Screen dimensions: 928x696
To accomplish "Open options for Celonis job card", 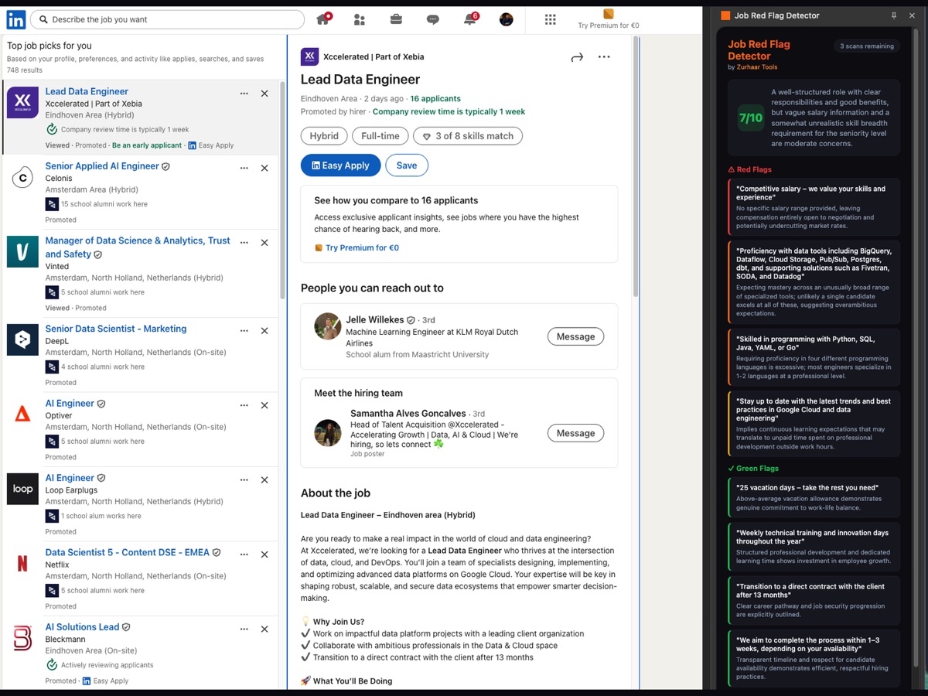I will (x=244, y=168).
